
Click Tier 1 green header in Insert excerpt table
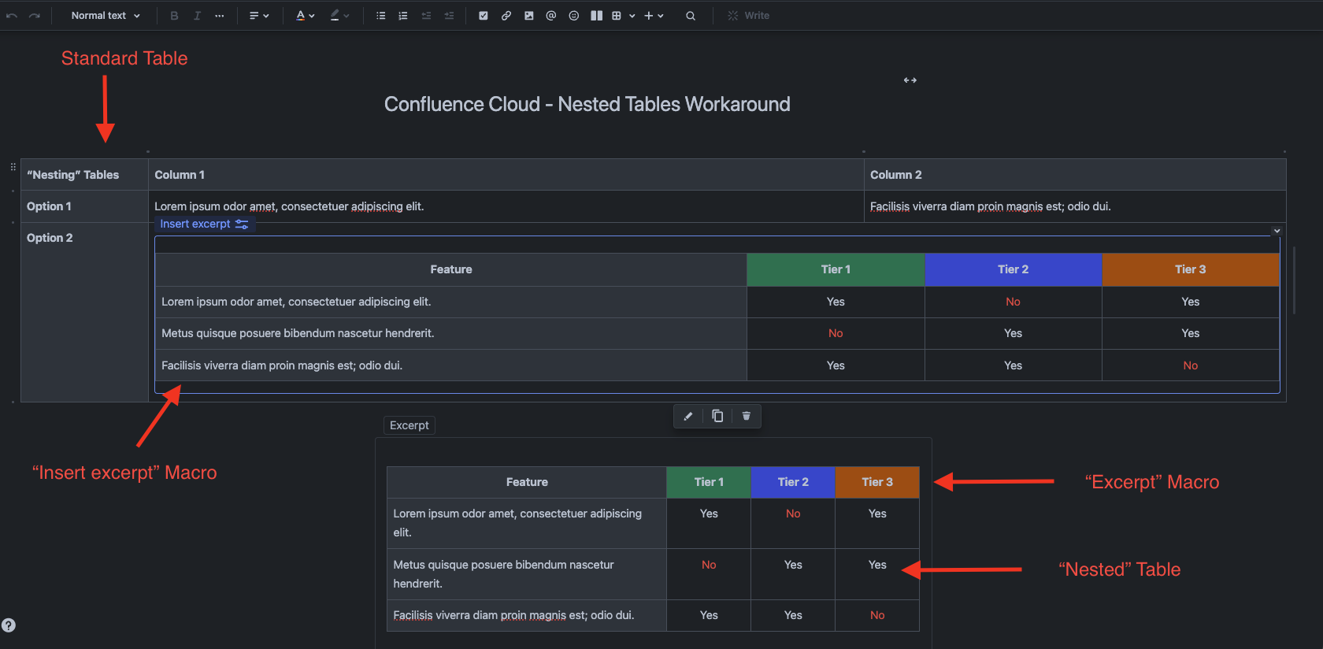(836, 269)
